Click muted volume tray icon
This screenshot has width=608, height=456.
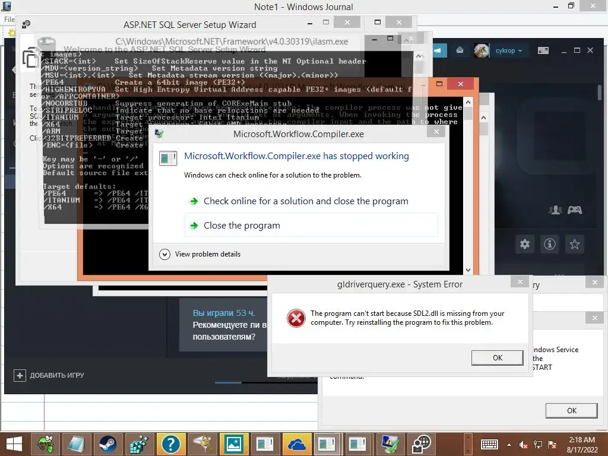[524, 445]
